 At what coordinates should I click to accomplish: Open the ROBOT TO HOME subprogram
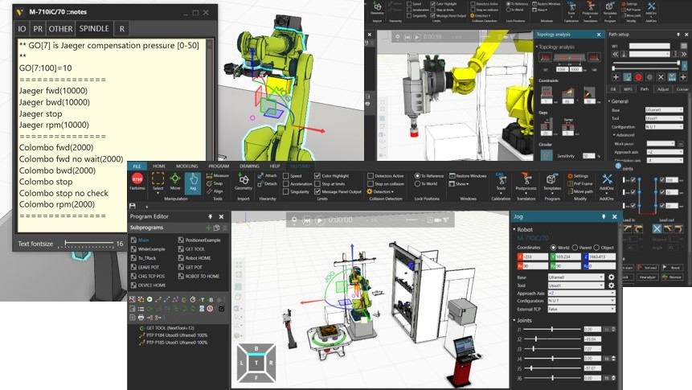click(x=203, y=275)
